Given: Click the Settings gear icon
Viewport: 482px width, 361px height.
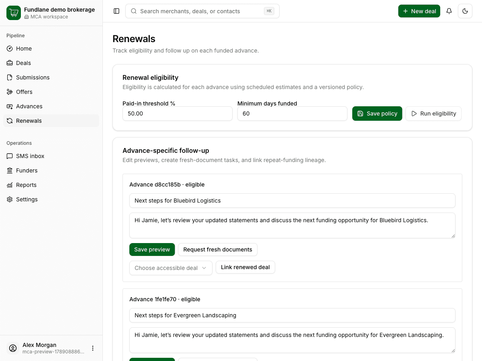Looking at the screenshot, I should click(10, 199).
